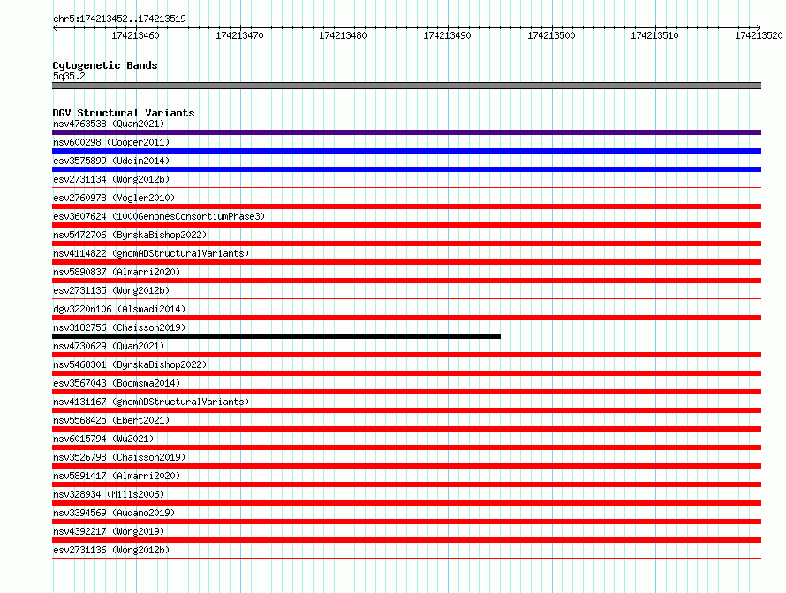The width and height of the screenshot is (786, 593).
Task: Click the DGV Structural Variants track heading
Action: (124, 113)
